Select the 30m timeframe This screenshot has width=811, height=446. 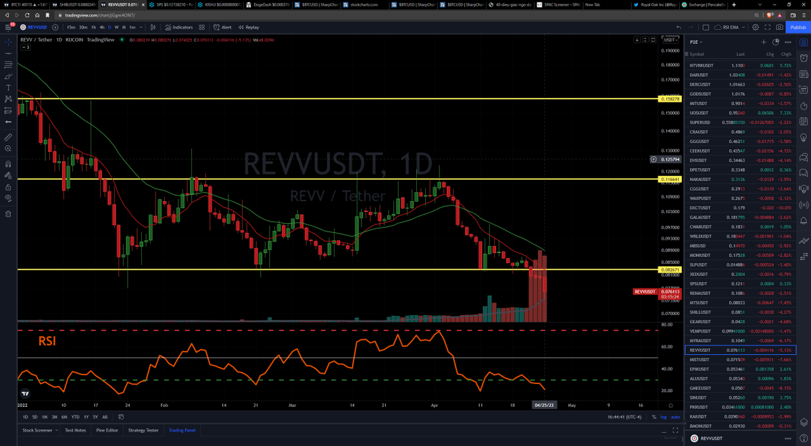82,27
